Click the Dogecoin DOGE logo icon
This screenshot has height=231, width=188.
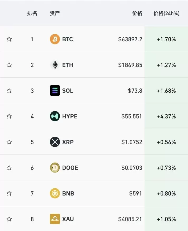point(55,167)
